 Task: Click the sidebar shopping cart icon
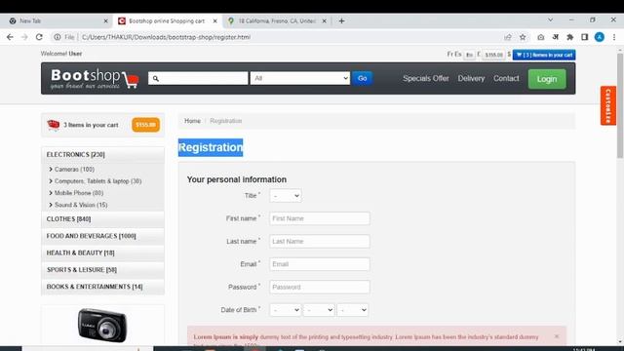pyautogui.click(x=53, y=125)
